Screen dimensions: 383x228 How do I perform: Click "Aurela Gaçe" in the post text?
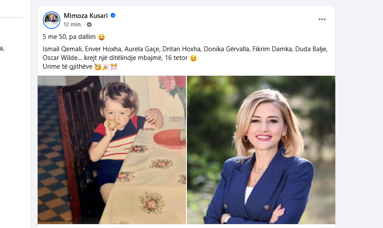tap(142, 49)
